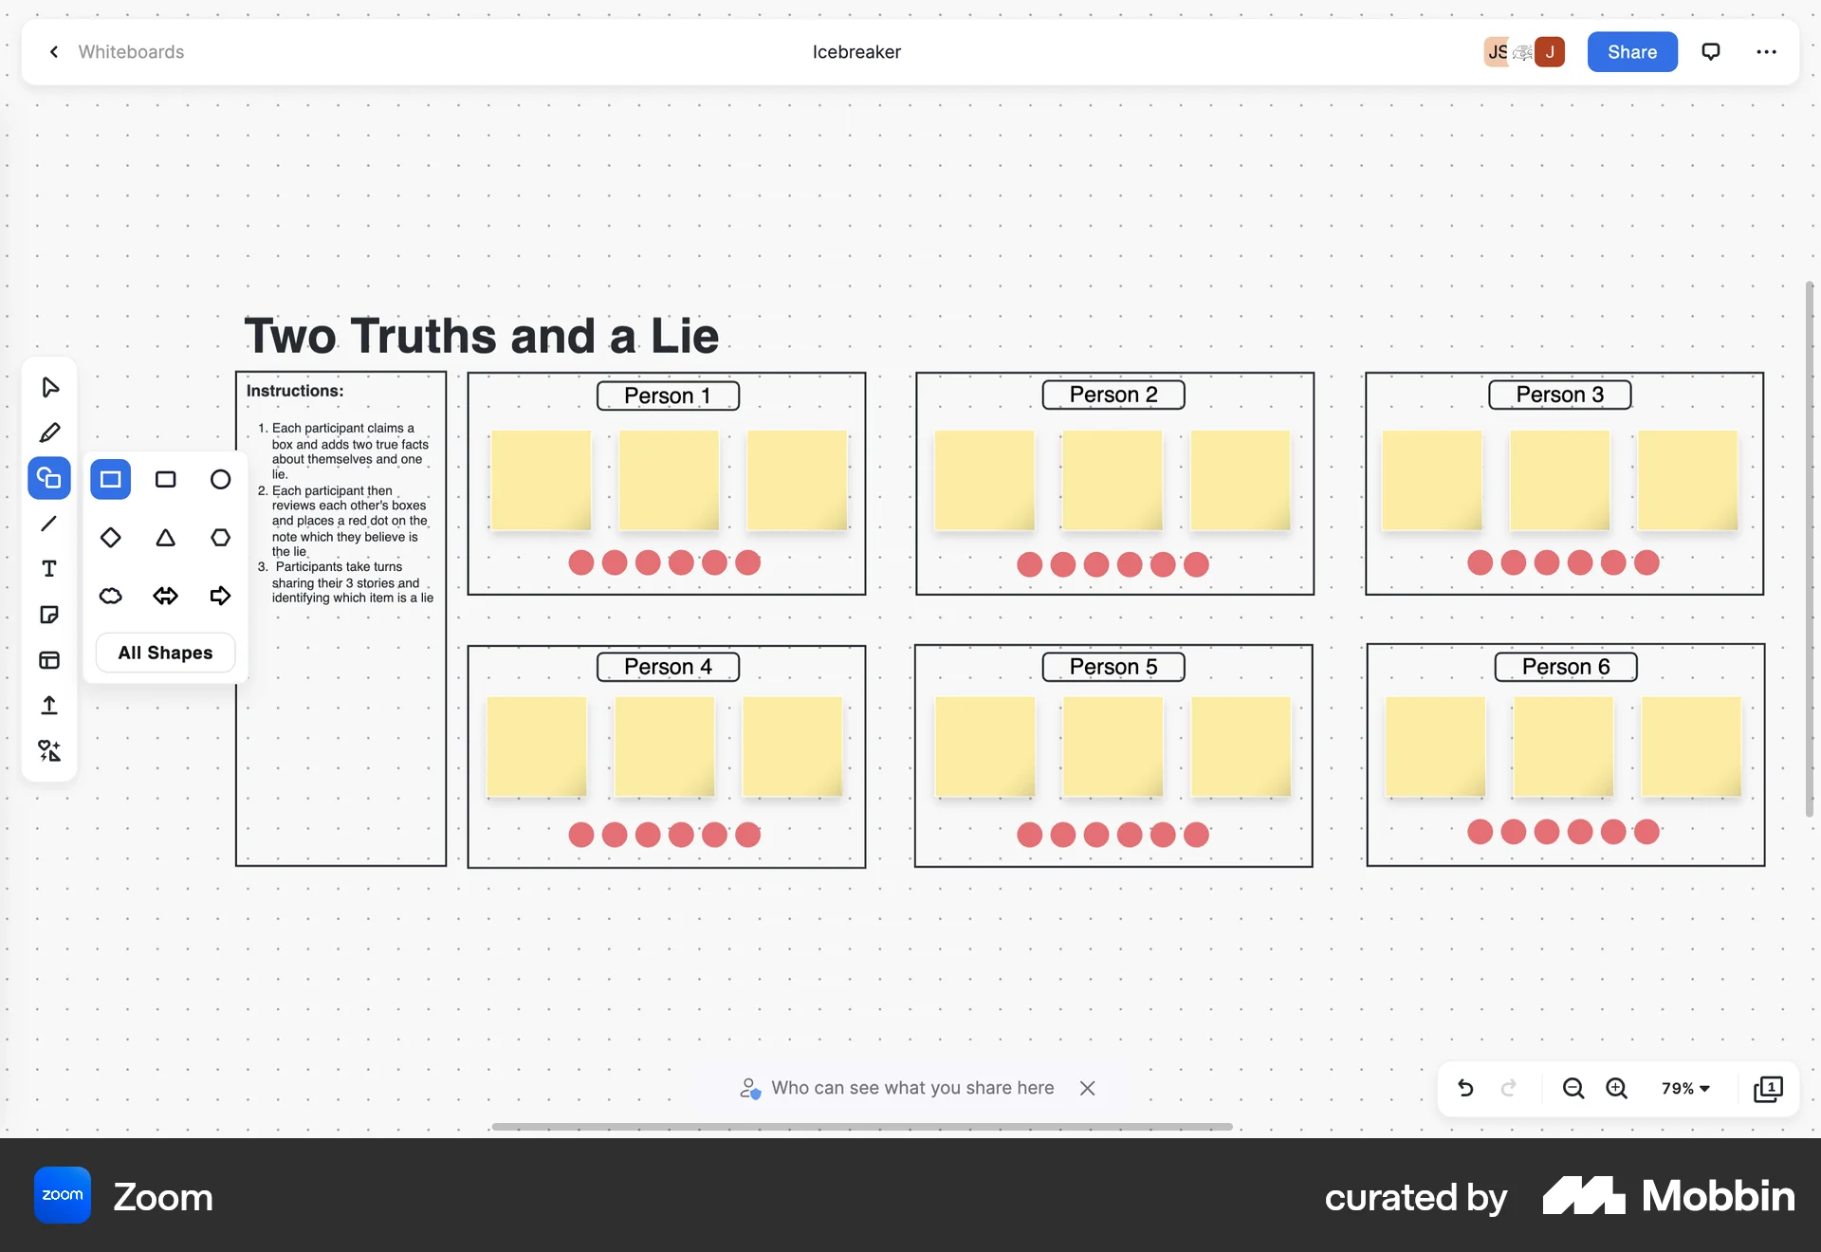Click the upload tool icon
Screen dimensions: 1821x1252
click(48, 706)
